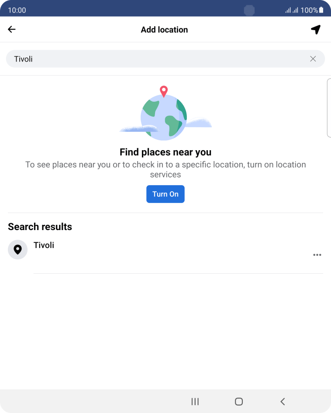Tap the battery indicator in status bar
Image resolution: width=331 pixels, height=413 pixels.
click(x=321, y=10)
